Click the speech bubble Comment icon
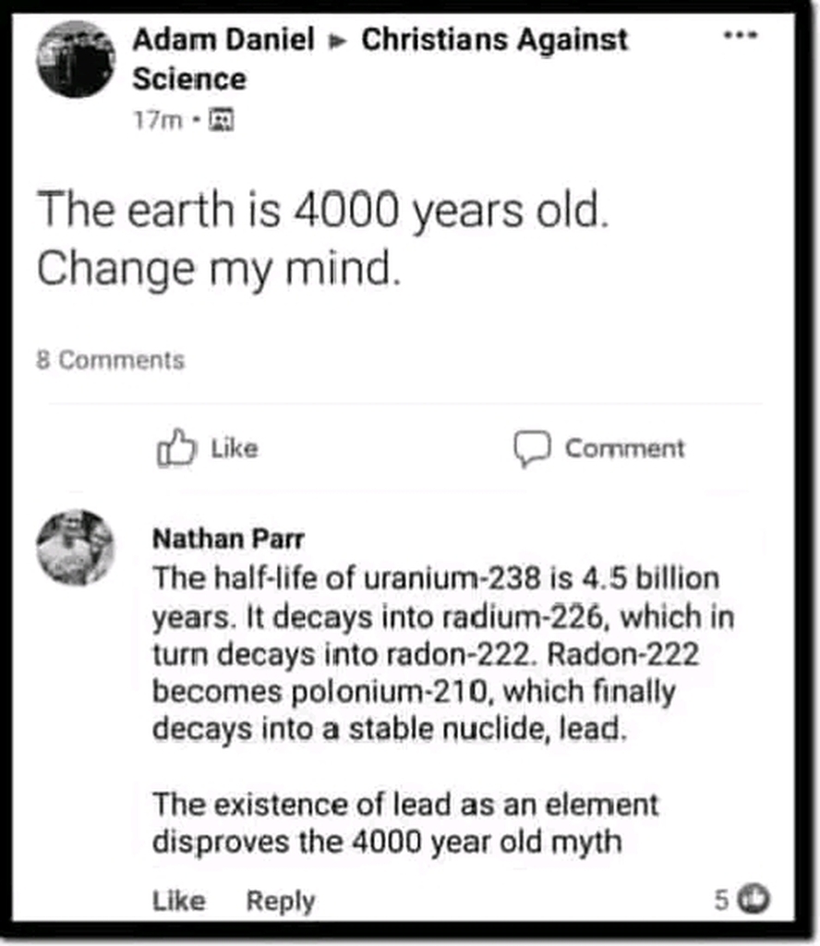Viewport: 820px width, 946px height. tap(532, 449)
